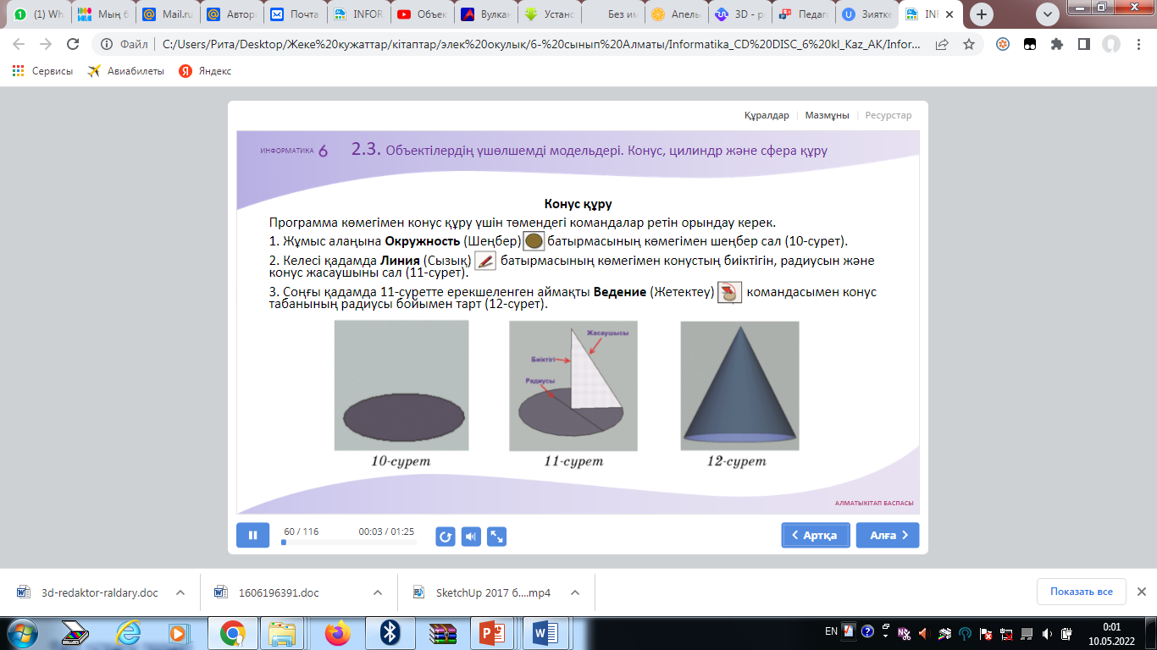Close the downloads bar

[1141, 592]
